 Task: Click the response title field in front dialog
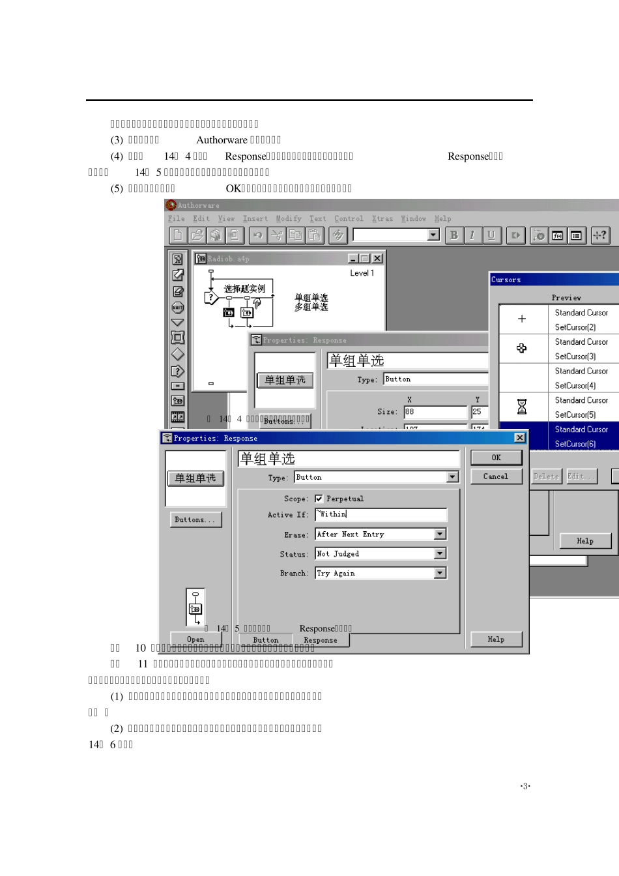point(349,459)
